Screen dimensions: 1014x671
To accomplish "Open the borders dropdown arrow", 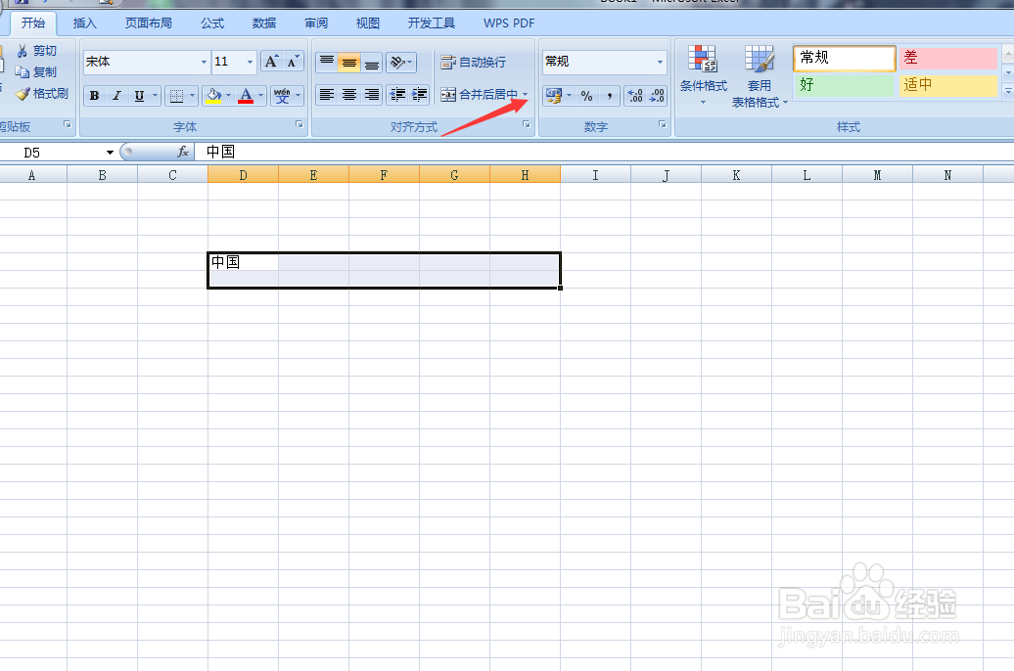I will click(192, 96).
